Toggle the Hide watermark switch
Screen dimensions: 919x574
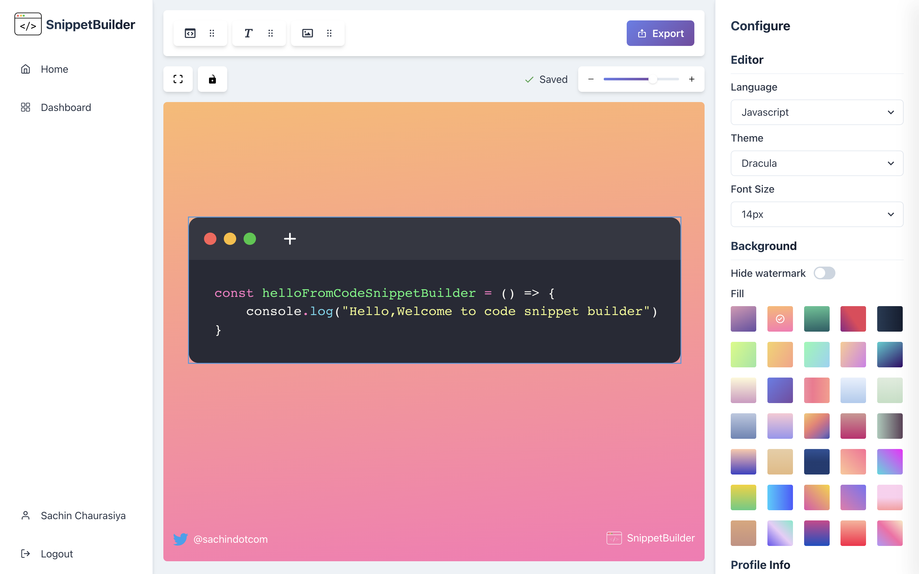point(824,273)
